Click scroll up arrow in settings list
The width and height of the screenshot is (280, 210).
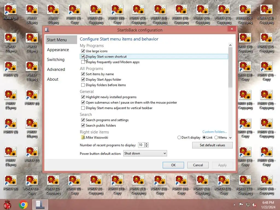230,45
